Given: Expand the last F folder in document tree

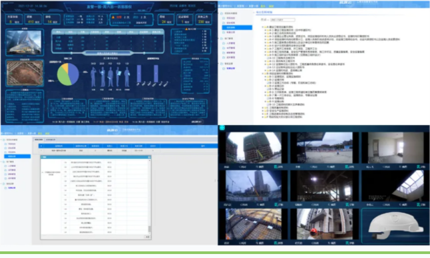Looking at the screenshot, I should (263, 117).
